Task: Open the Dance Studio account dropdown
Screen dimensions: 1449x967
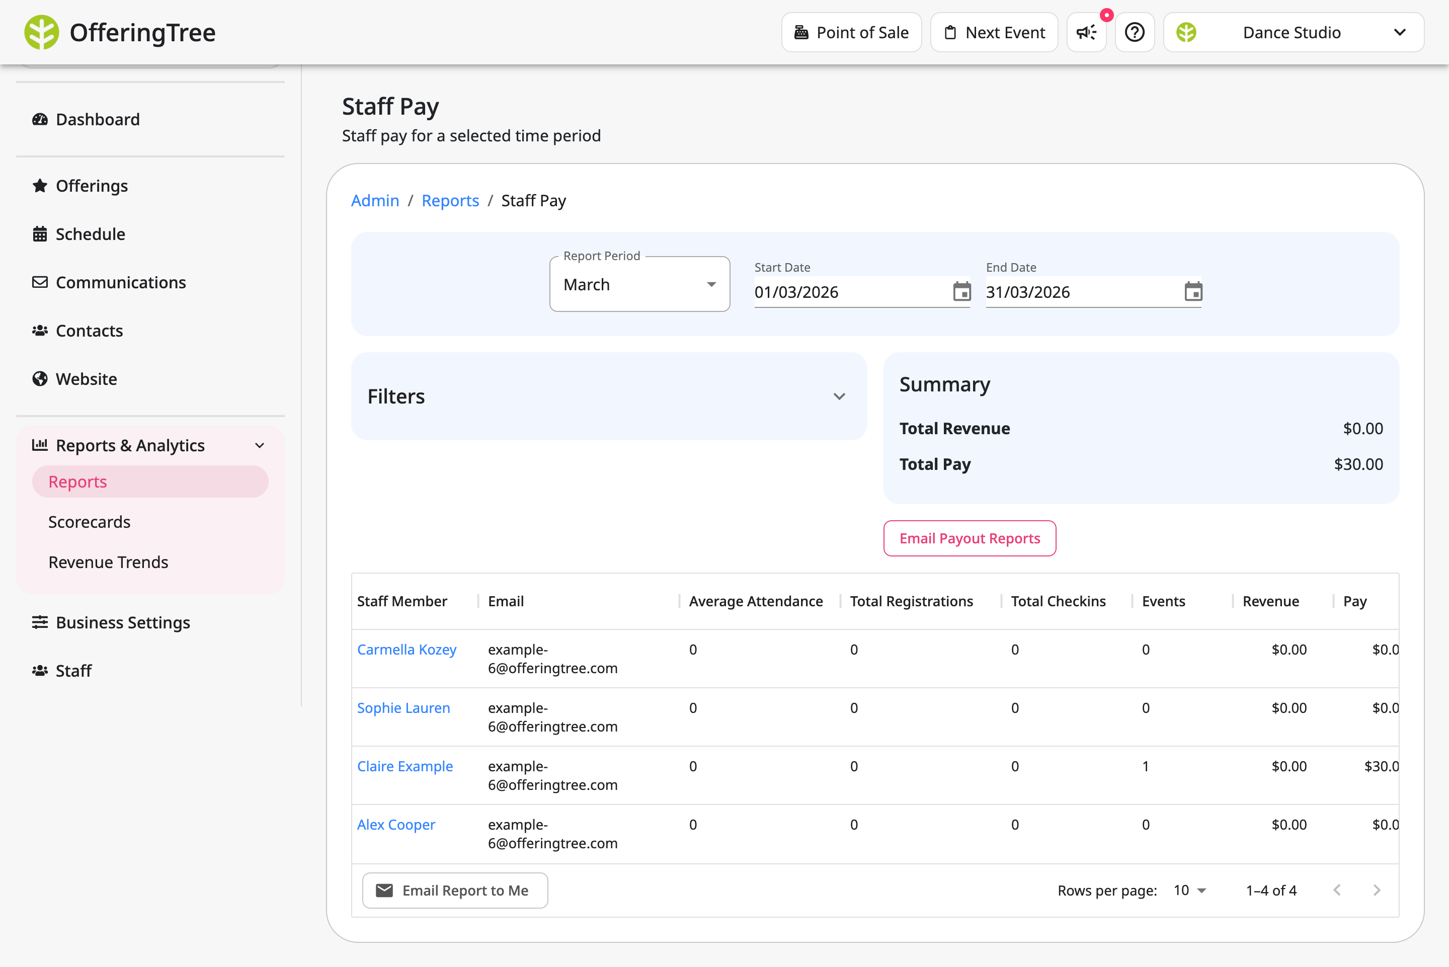Action: pyautogui.click(x=1294, y=32)
